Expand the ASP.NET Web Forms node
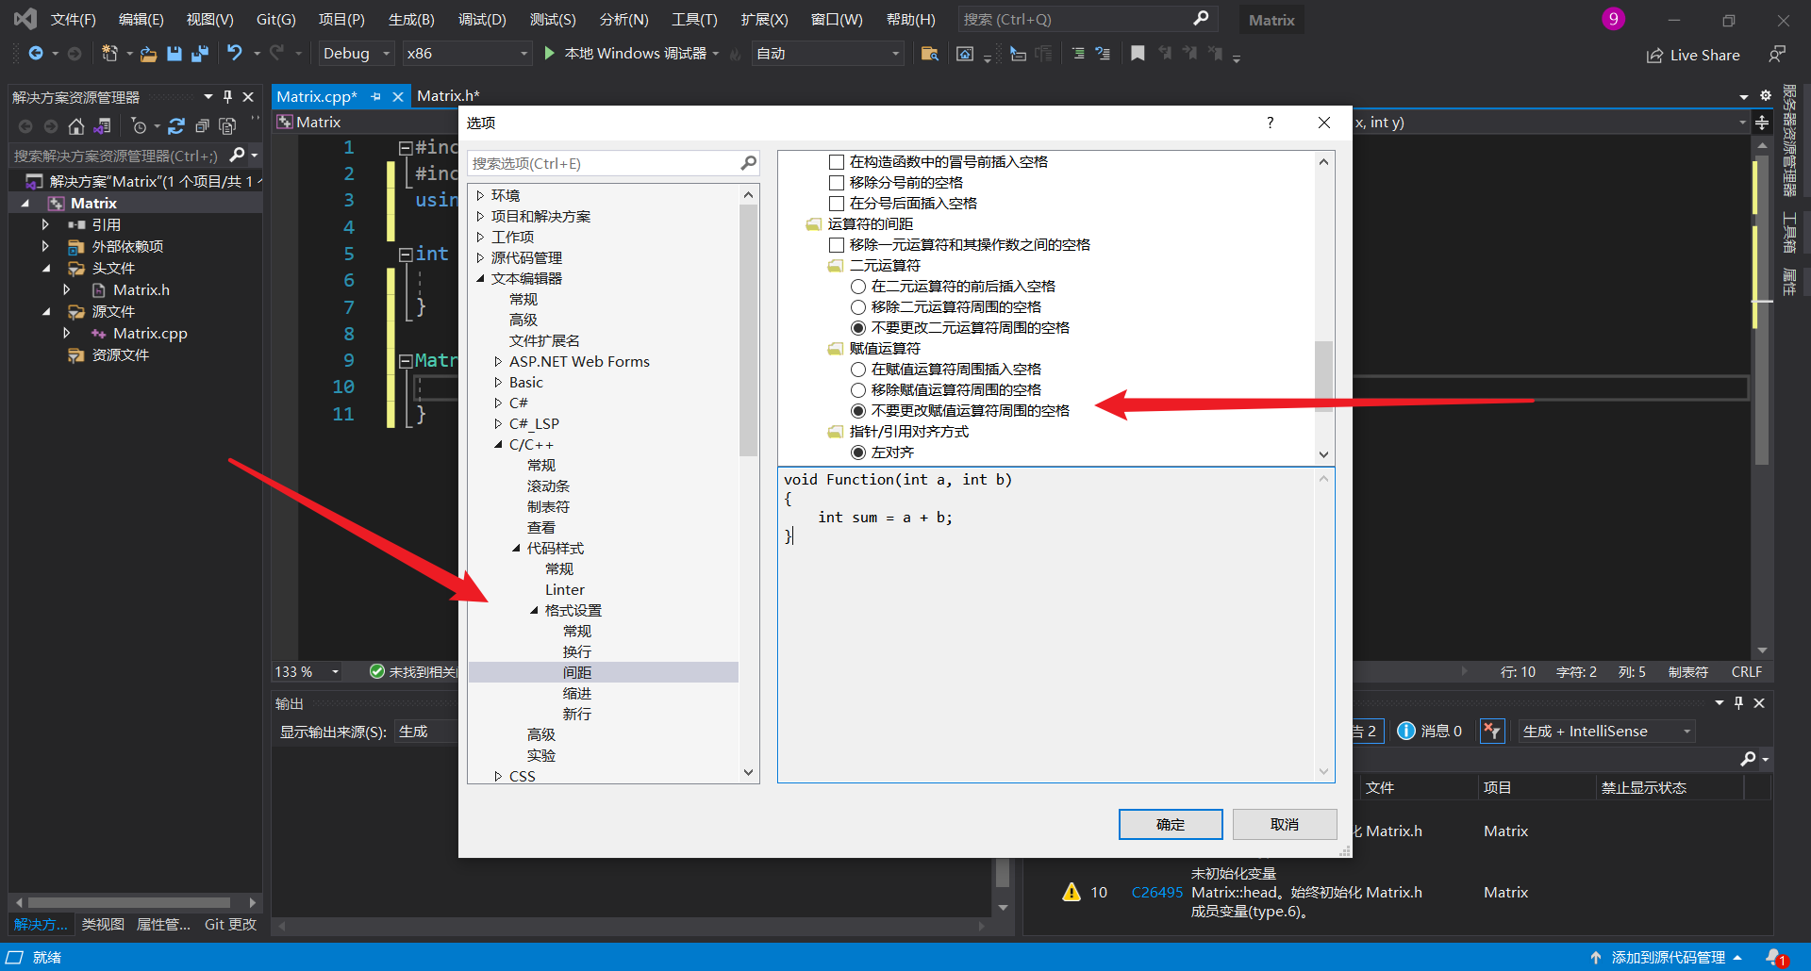The width and height of the screenshot is (1811, 971). click(x=498, y=361)
